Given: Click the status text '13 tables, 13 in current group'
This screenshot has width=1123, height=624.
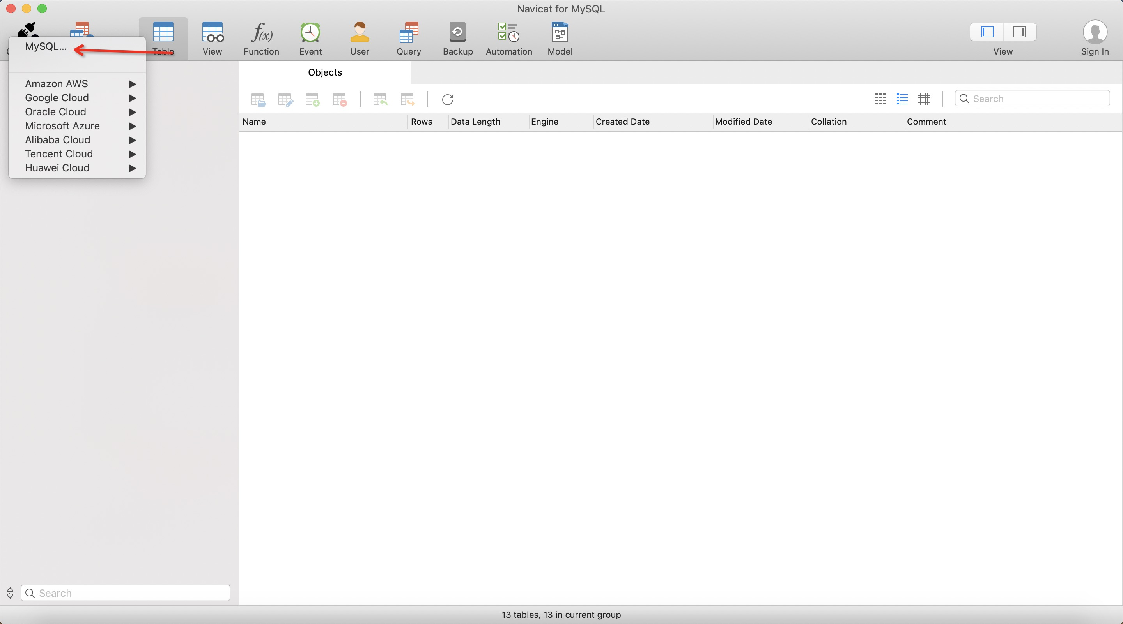Looking at the screenshot, I should pyautogui.click(x=561, y=614).
